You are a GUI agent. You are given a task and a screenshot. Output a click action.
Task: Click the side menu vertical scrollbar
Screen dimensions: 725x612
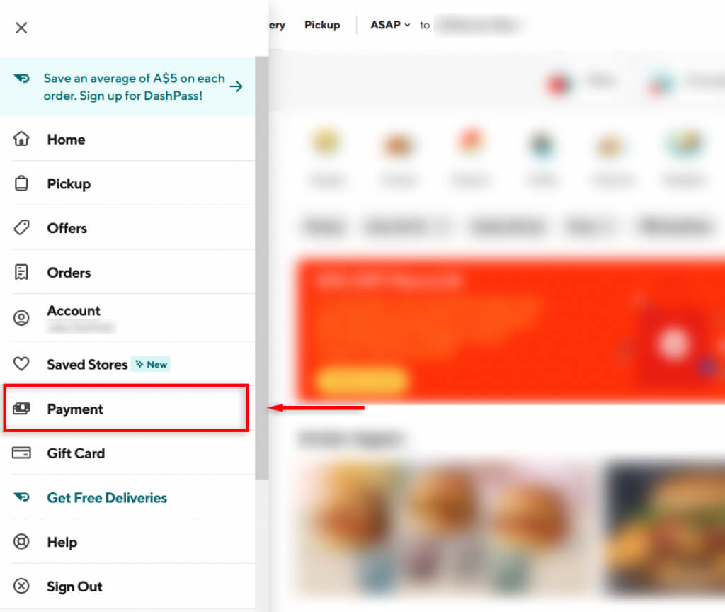pos(262,267)
